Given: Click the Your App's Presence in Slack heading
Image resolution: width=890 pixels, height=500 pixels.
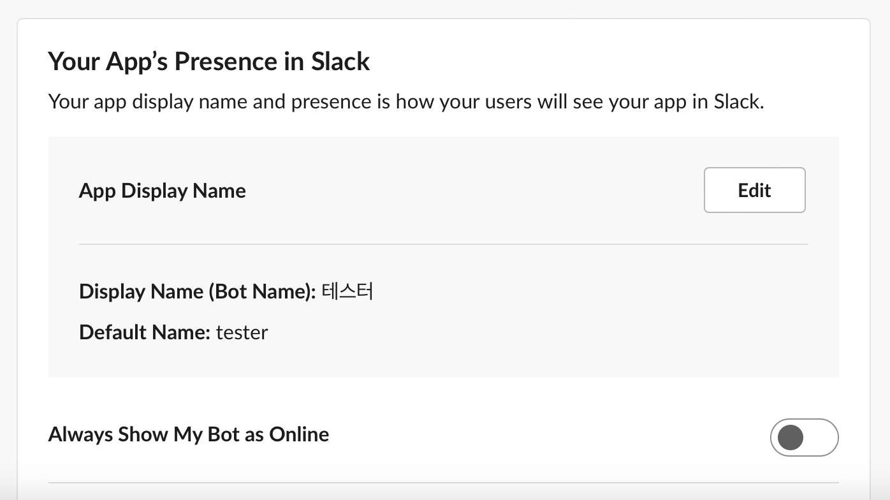Looking at the screenshot, I should [209, 61].
